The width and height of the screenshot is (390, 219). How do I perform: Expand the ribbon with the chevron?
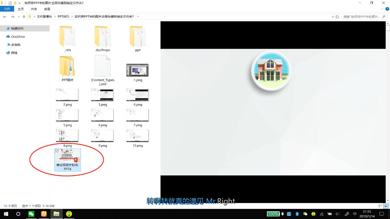383,9
